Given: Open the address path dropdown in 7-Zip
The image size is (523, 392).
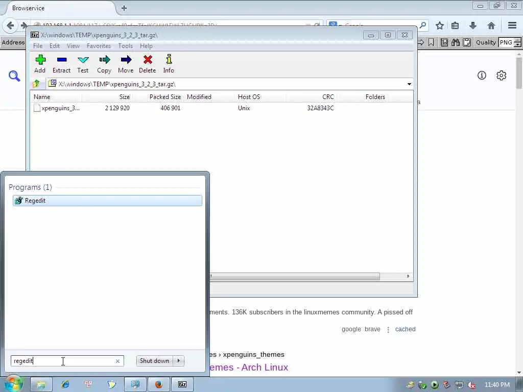Looking at the screenshot, I should click(409, 84).
